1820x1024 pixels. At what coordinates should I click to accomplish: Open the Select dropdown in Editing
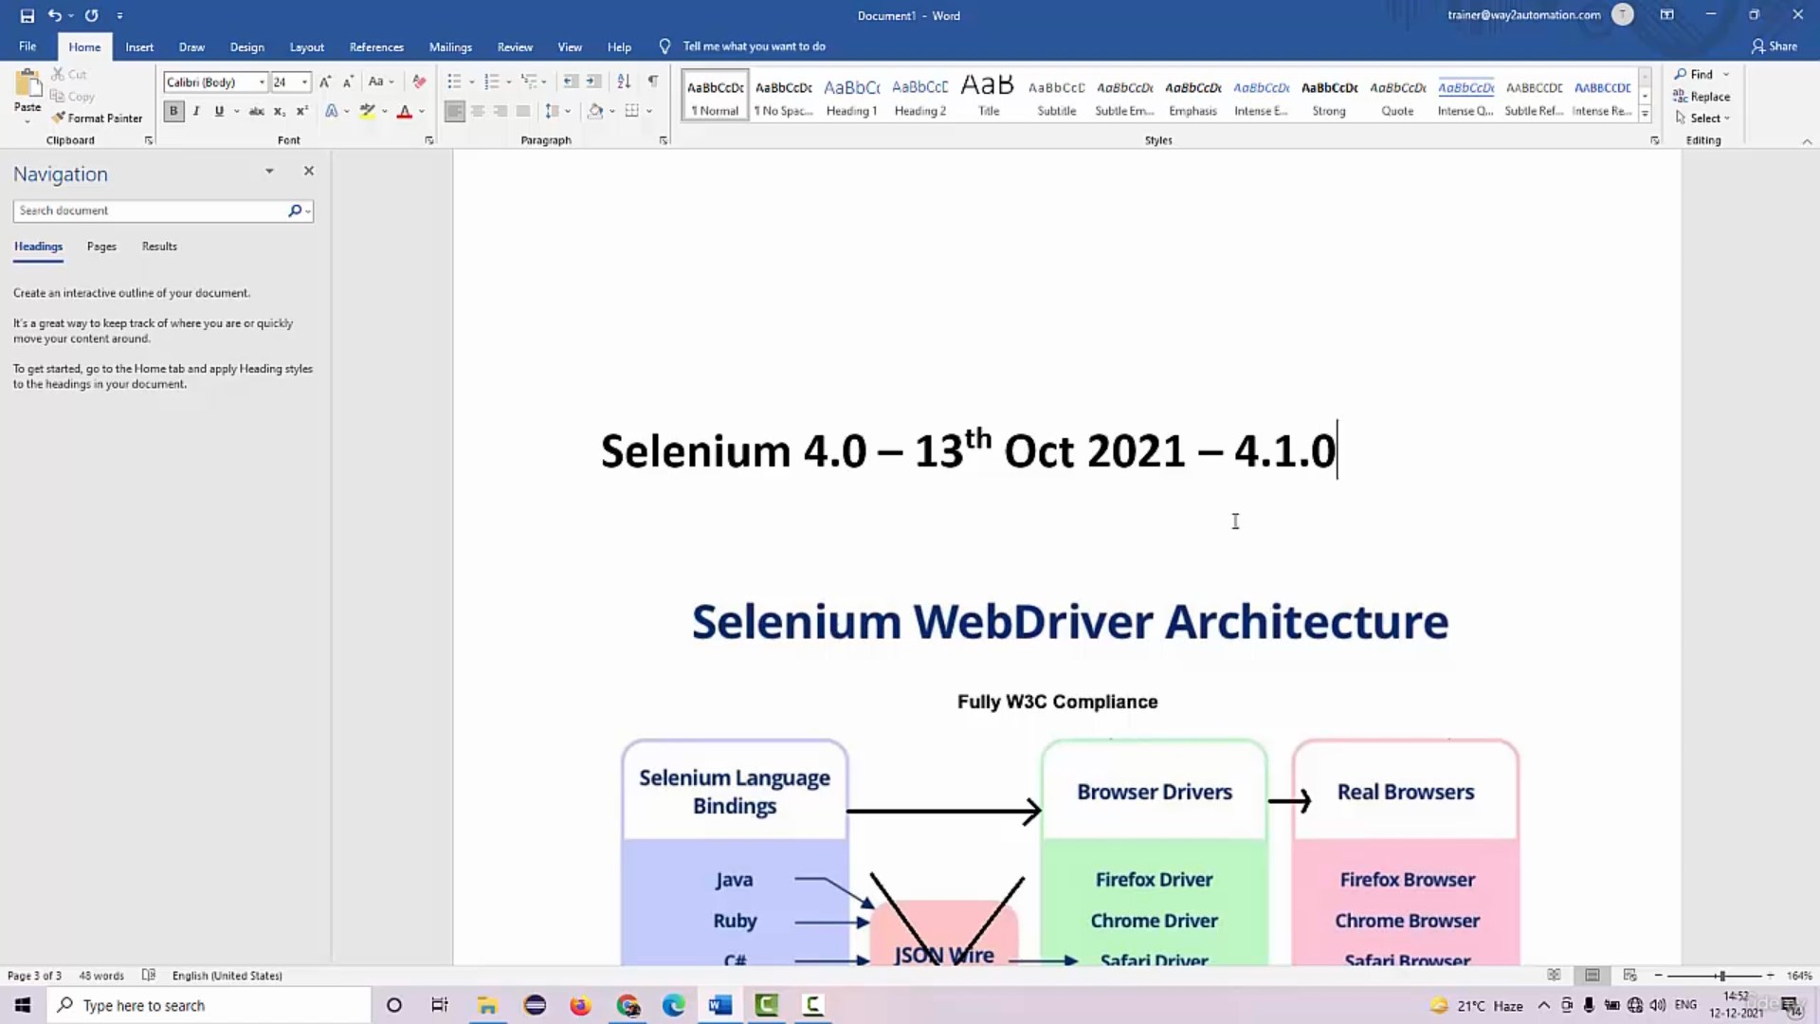coord(1702,118)
